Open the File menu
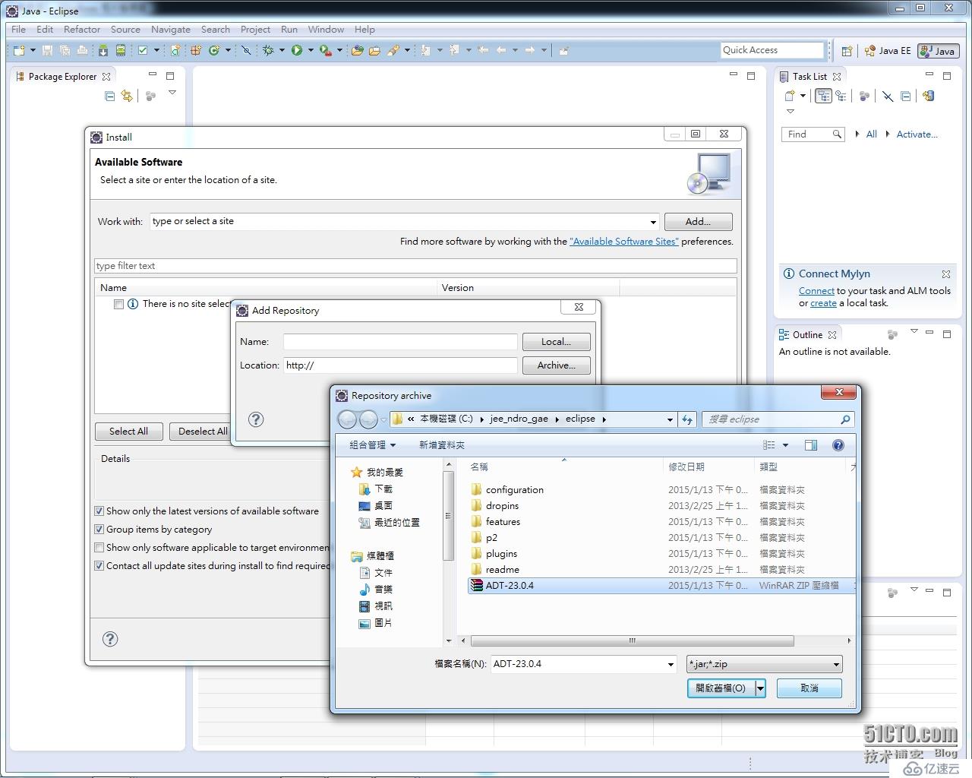This screenshot has width=972, height=778. click(x=18, y=30)
